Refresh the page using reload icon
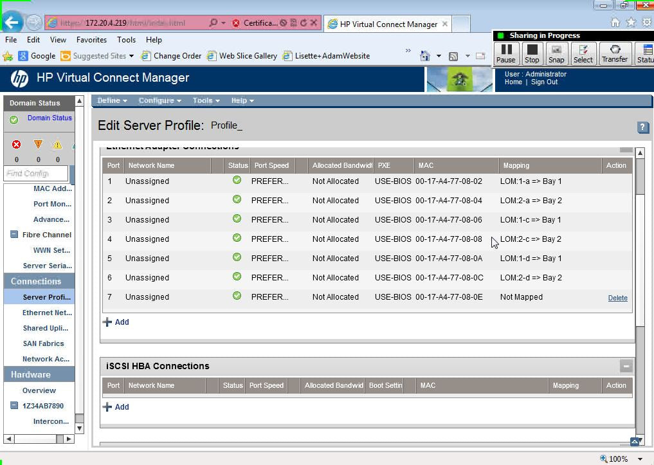The width and height of the screenshot is (654, 465). pos(304,23)
